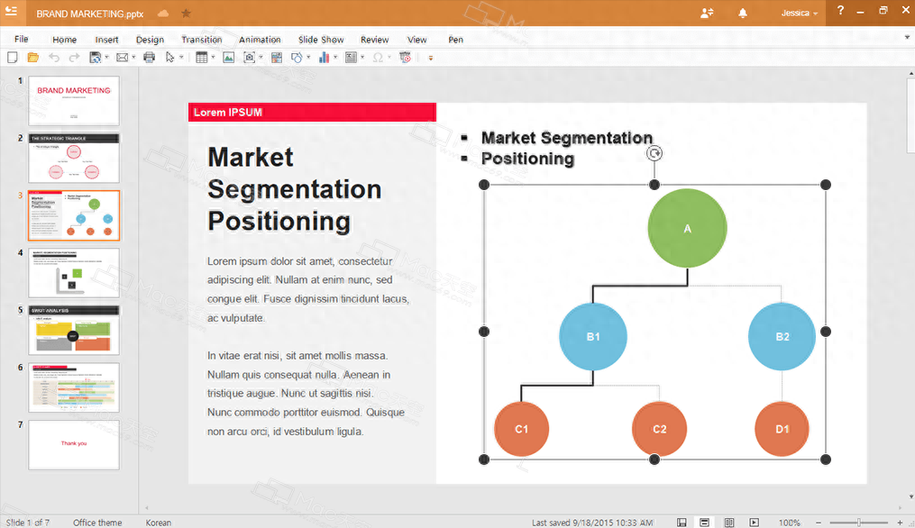Toggle the Reading view button in status bar
The image size is (915, 528).
click(x=729, y=523)
